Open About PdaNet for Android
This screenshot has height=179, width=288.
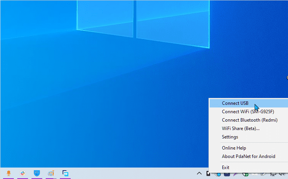pos(249,156)
